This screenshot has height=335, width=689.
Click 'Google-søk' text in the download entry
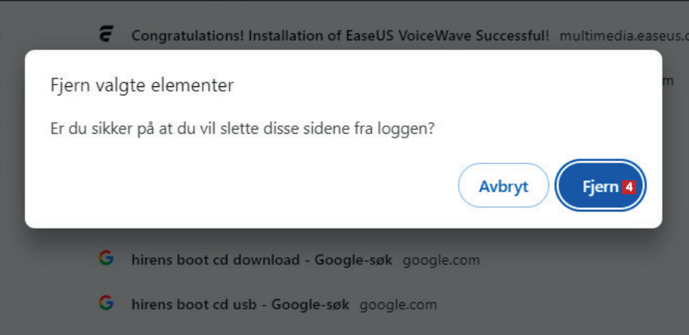point(355,260)
